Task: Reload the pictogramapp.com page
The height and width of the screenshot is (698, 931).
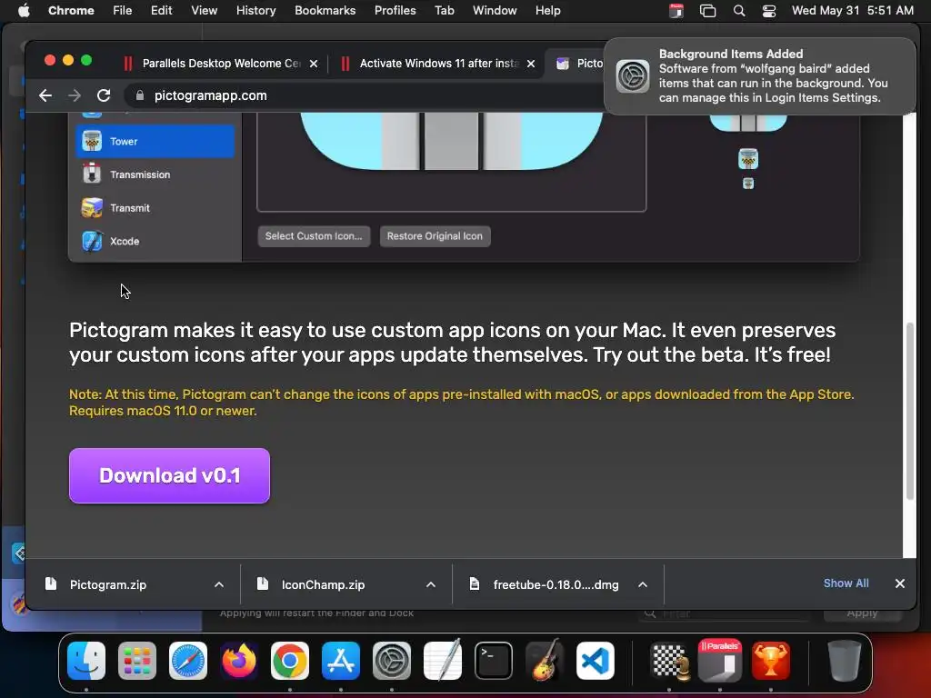Action: pyautogui.click(x=104, y=95)
